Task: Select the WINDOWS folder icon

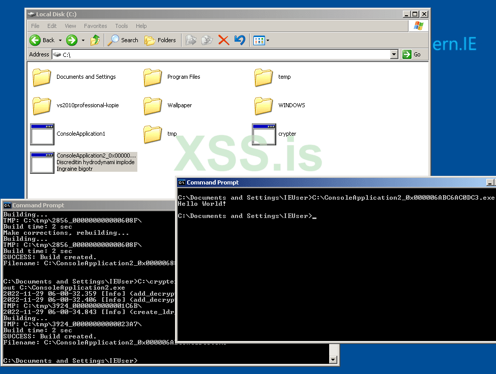Action: [263, 106]
